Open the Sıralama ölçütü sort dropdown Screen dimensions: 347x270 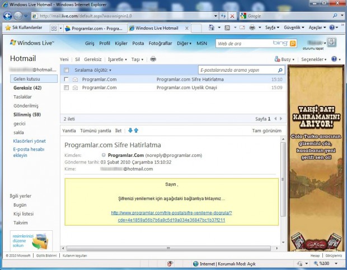[93, 70]
